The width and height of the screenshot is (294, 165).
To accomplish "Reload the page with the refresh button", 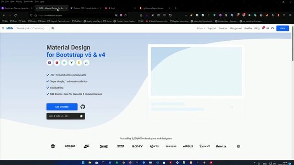I will click(16, 15).
